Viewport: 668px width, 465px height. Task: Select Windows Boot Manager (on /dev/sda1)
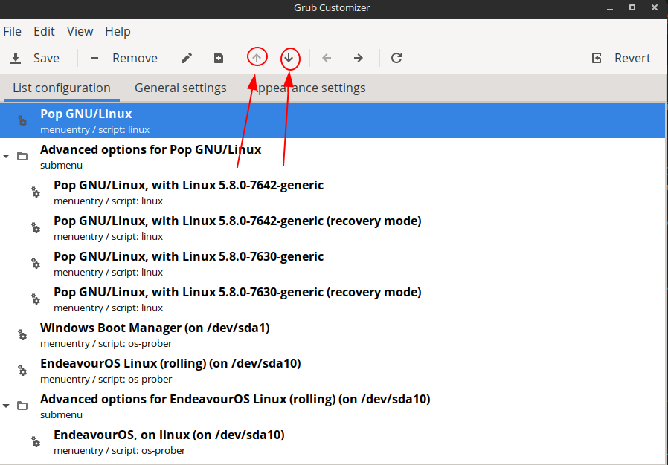pos(333,335)
